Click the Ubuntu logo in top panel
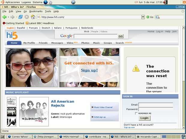186x139 pixels. (x=2, y=2)
